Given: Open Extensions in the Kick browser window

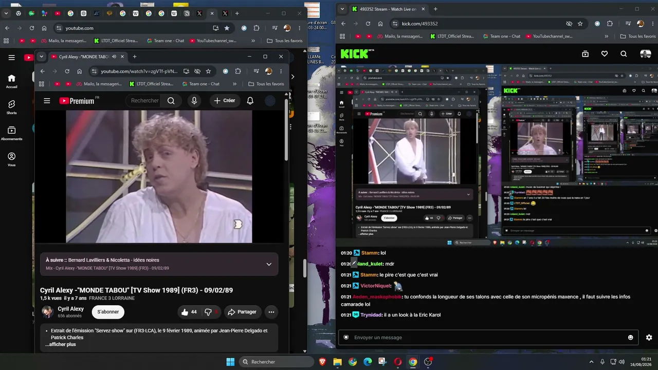Looking at the screenshot, I should pyautogui.click(x=610, y=24).
